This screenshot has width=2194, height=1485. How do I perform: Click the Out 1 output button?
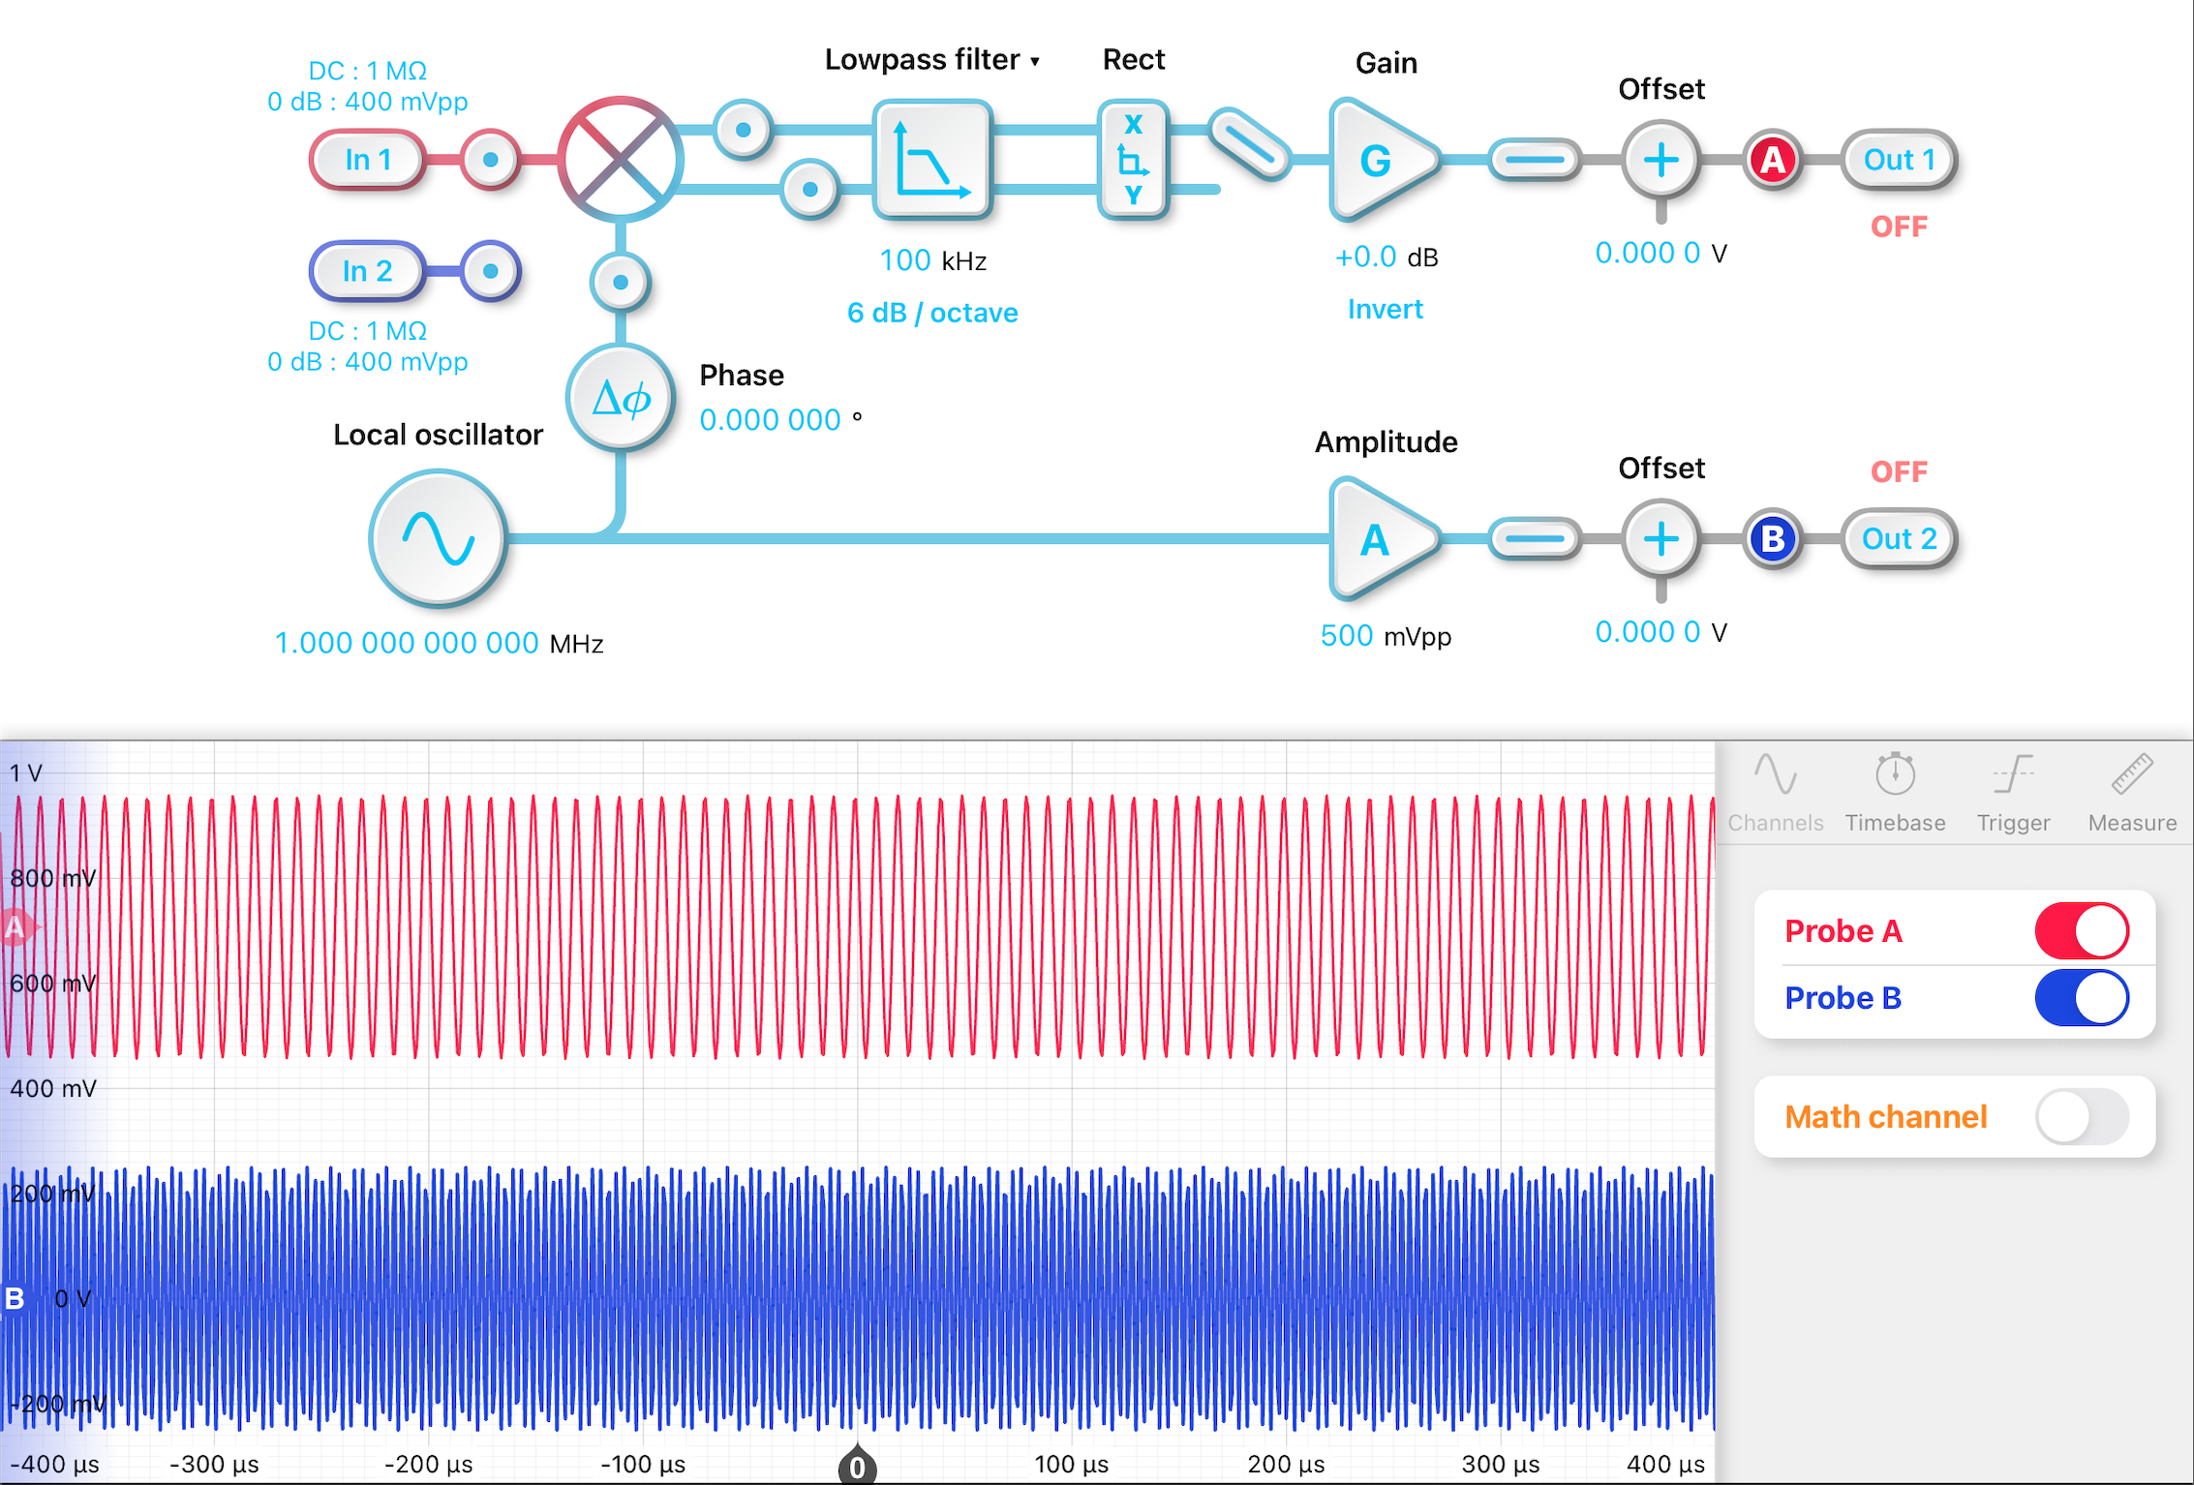[1899, 160]
